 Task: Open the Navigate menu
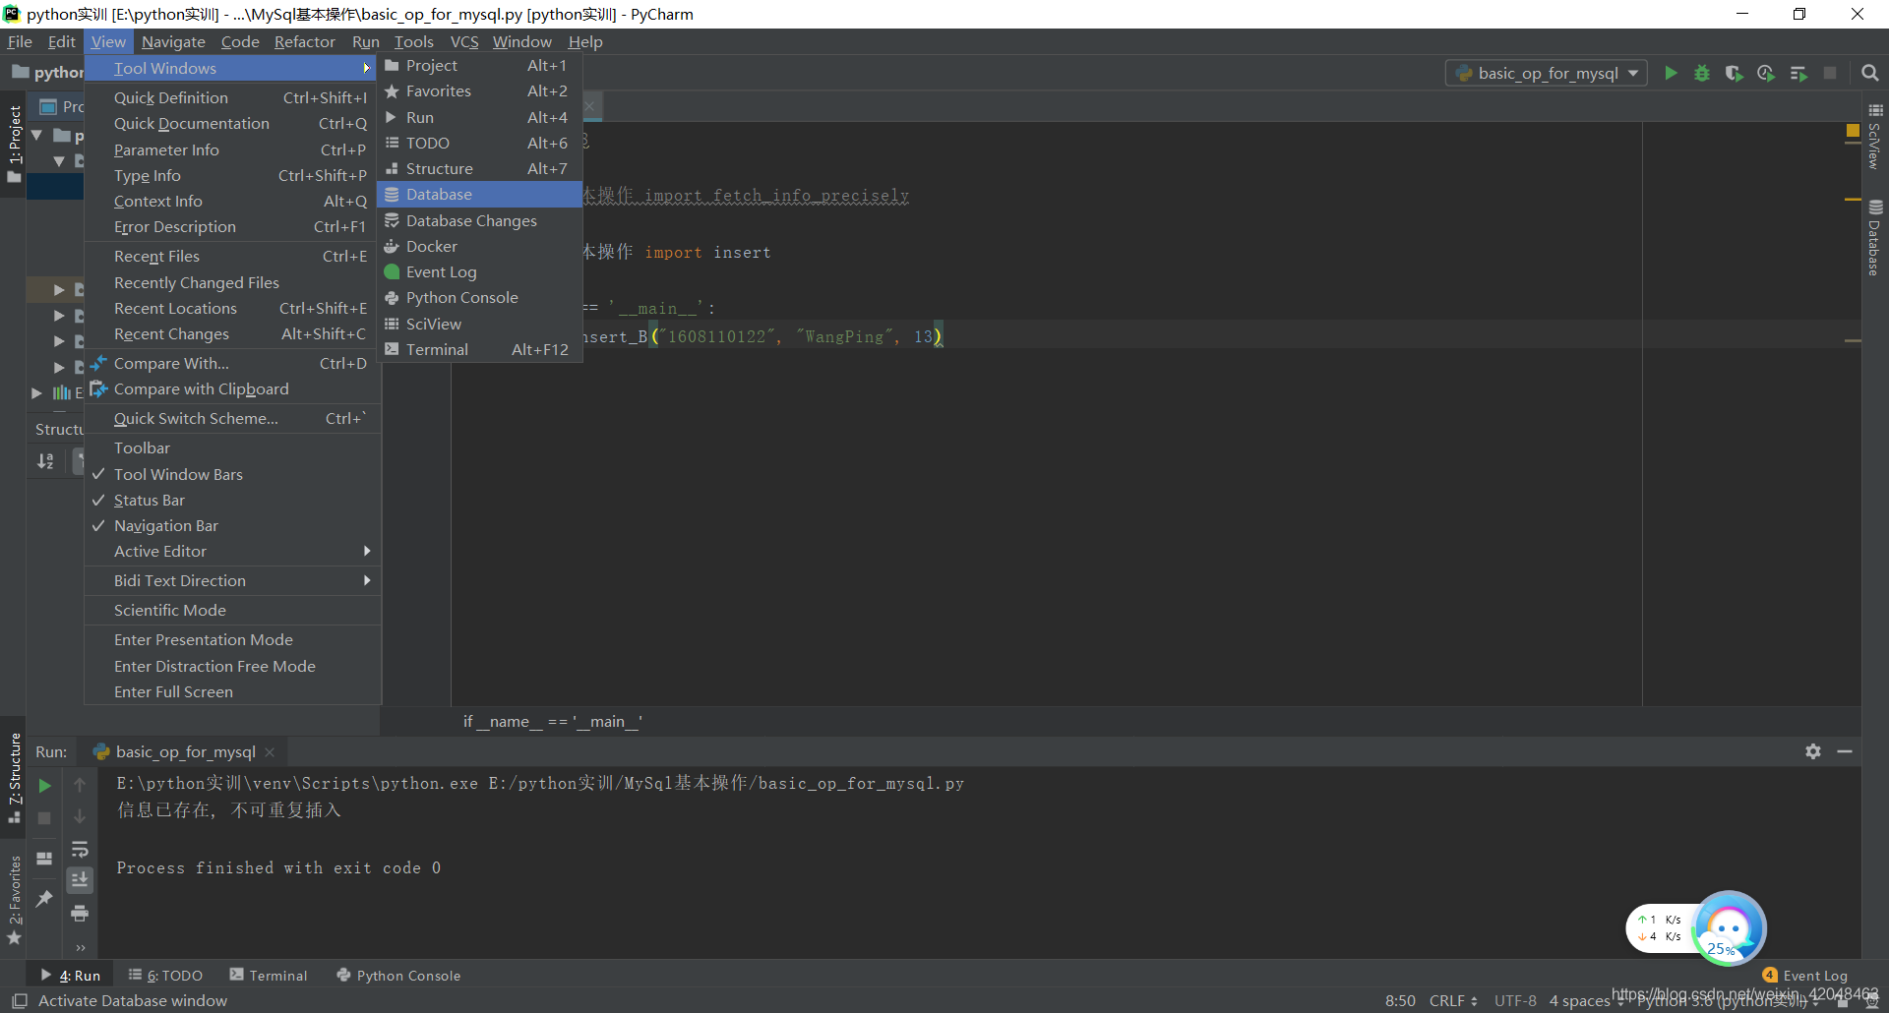tap(173, 41)
